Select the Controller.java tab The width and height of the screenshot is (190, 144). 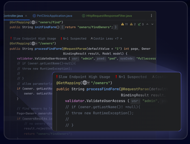click(x=13, y=16)
